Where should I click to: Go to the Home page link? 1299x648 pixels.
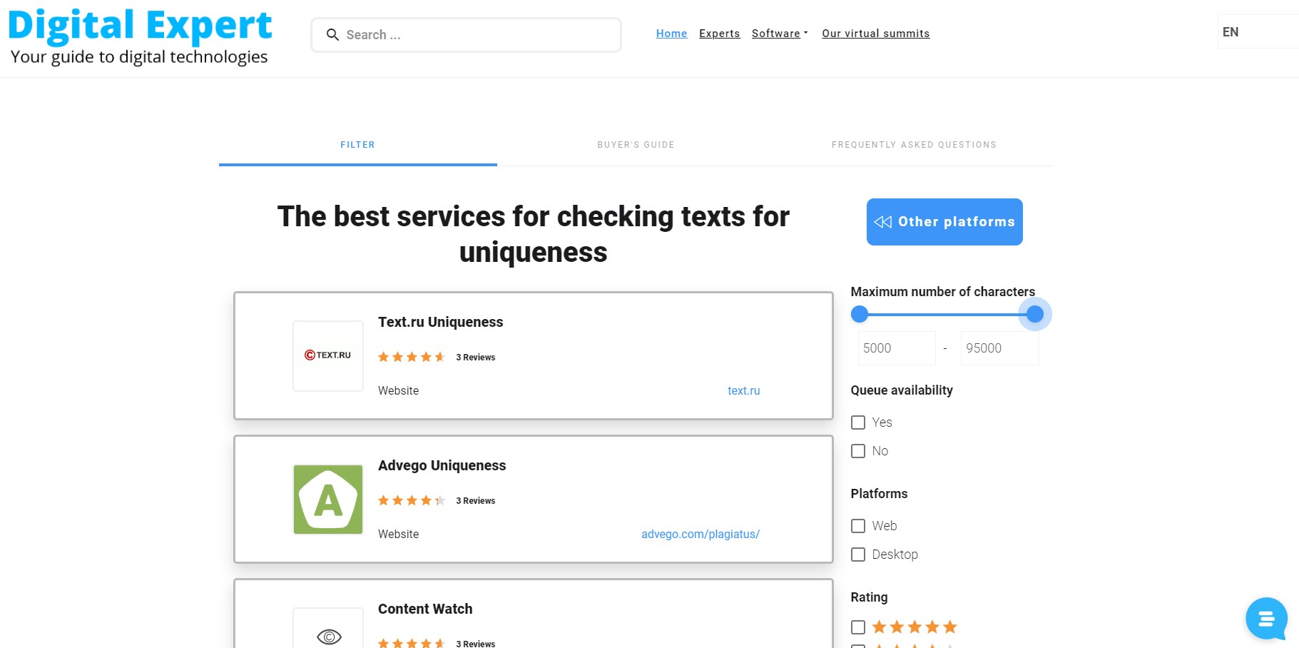[671, 34]
